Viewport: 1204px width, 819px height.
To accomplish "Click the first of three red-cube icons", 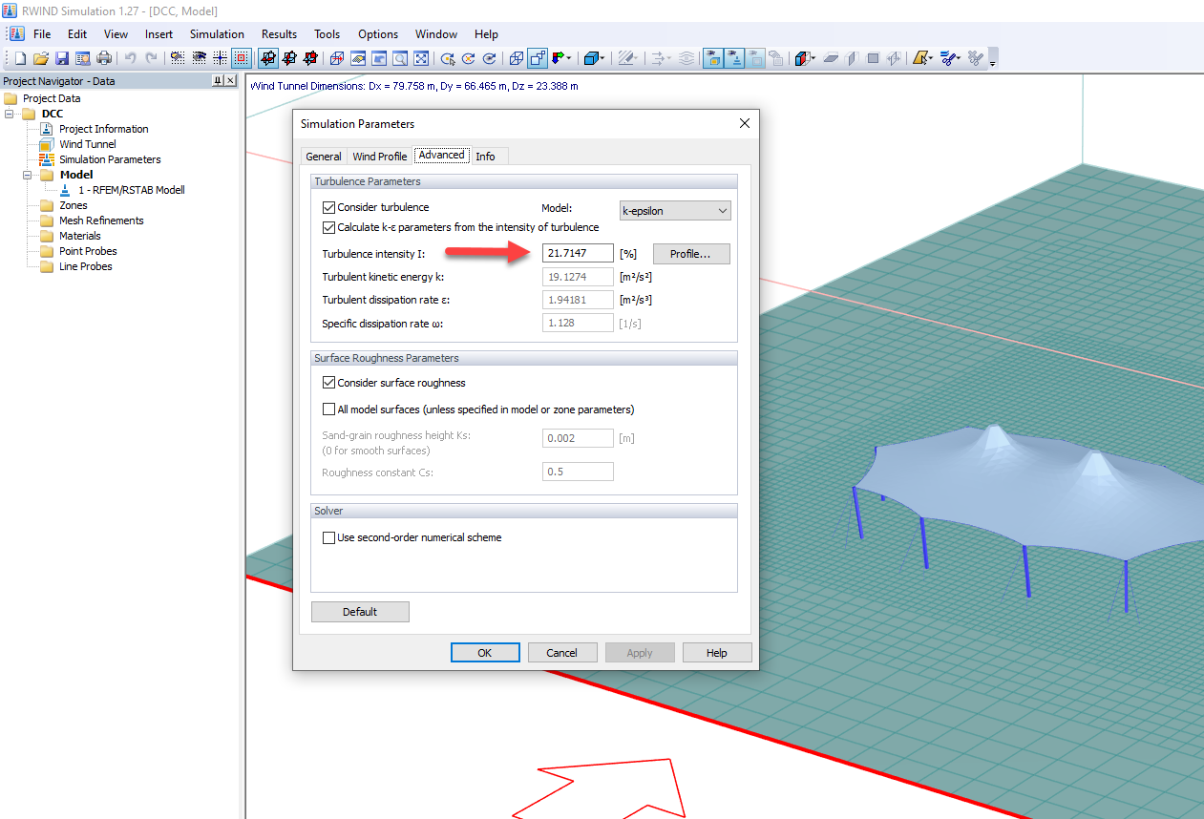I will (x=268, y=58).
